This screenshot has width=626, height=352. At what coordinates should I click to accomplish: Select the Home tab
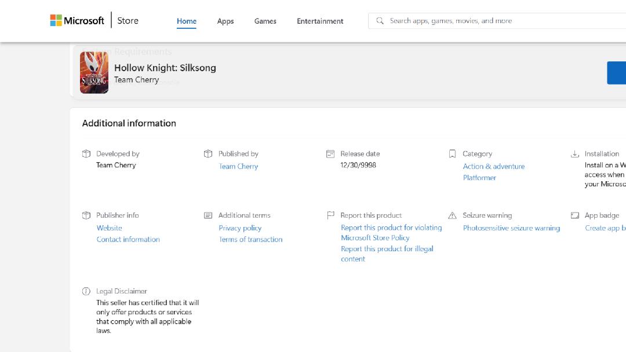[187, 21]
